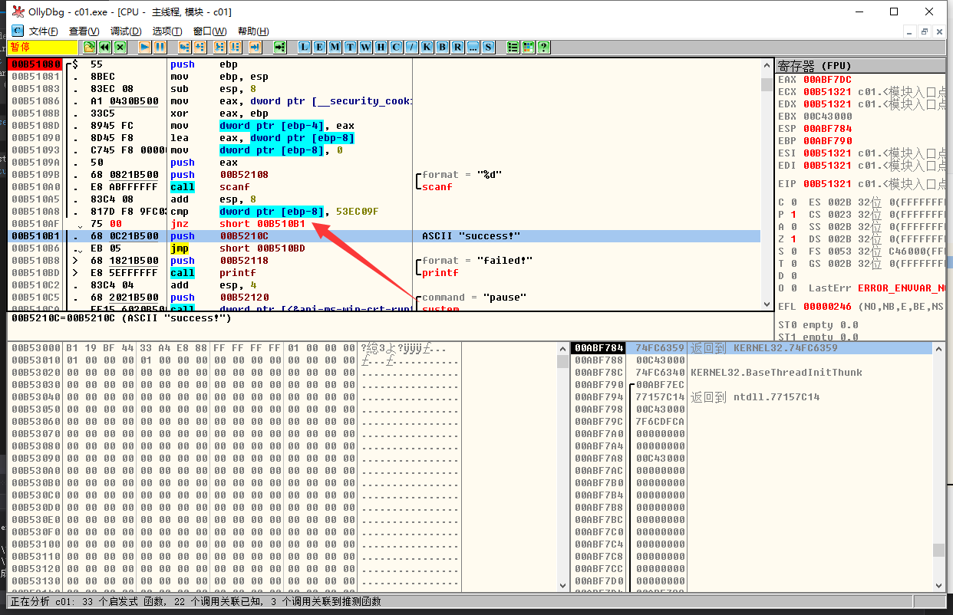Viewport: 953px width, 615px height.
Task: Open appearance options colored grid icon
Action: pyautogui.click(x=528, y=47)
